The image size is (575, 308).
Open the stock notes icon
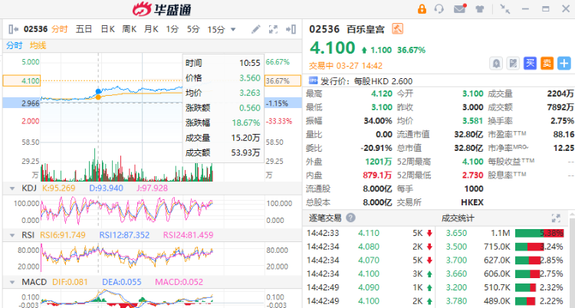coord(513,63)
